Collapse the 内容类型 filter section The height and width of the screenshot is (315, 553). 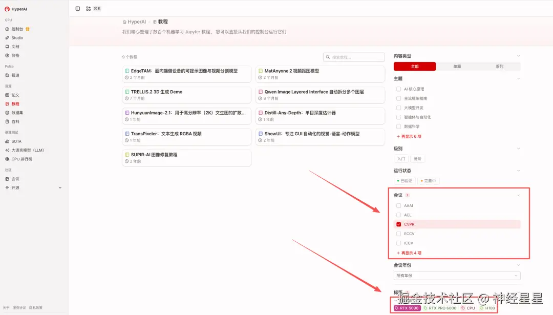click(x=518, y=56)
